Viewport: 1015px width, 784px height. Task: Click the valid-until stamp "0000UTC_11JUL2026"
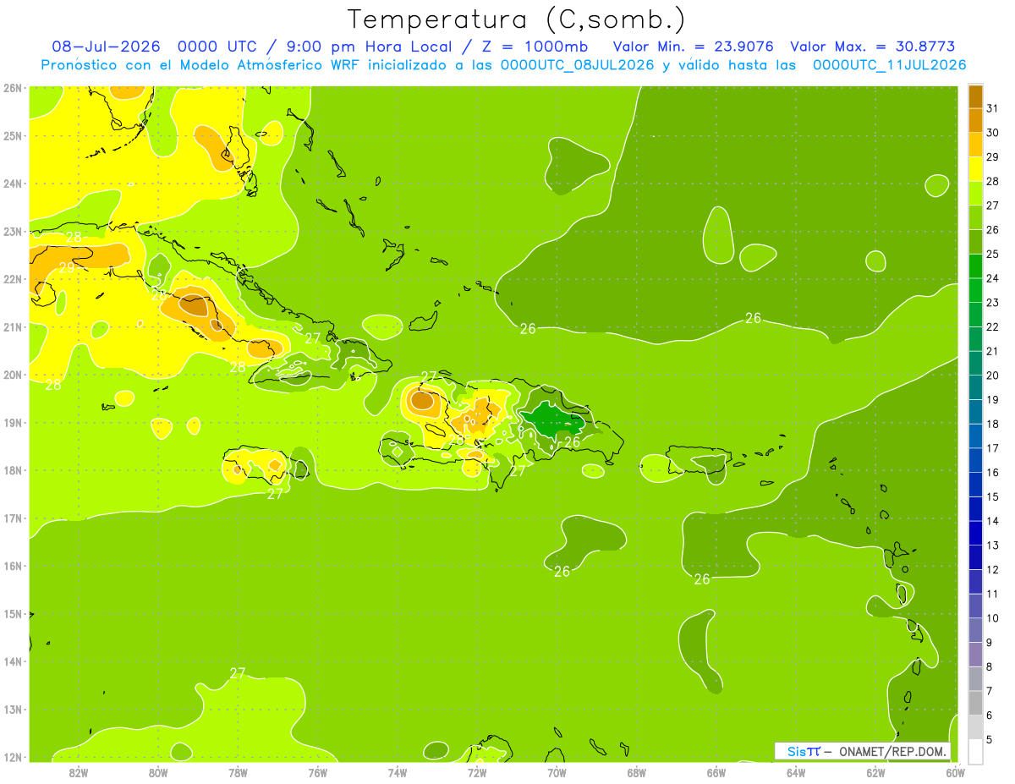[x=890, y=65]
